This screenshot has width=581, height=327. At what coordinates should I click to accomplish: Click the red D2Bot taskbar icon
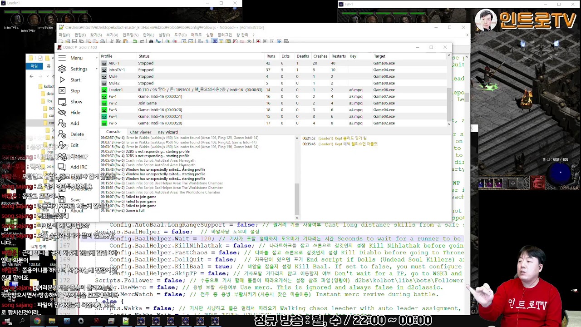(x=96, y=322)
